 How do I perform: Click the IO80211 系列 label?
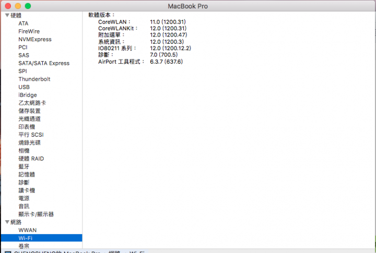[117, 48]
